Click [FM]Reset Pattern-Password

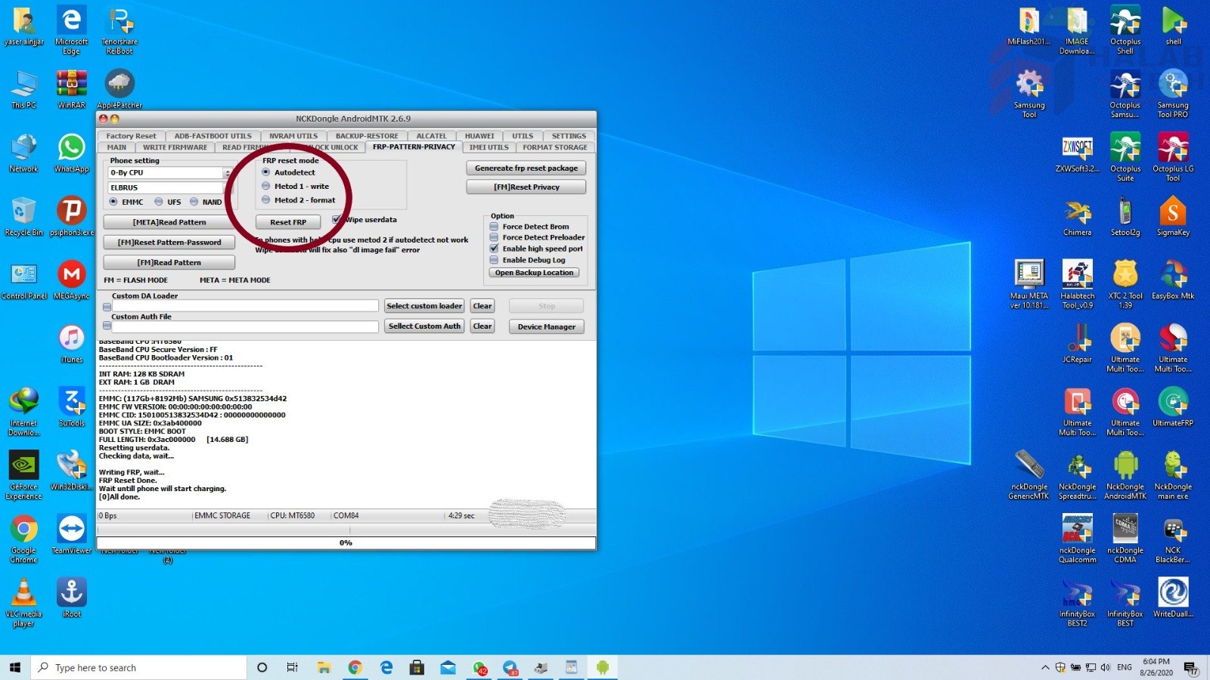point(169,243)
